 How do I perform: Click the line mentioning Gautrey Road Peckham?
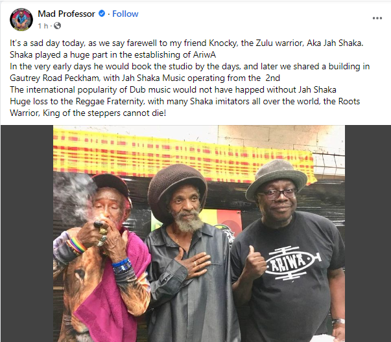click(145, 78)
